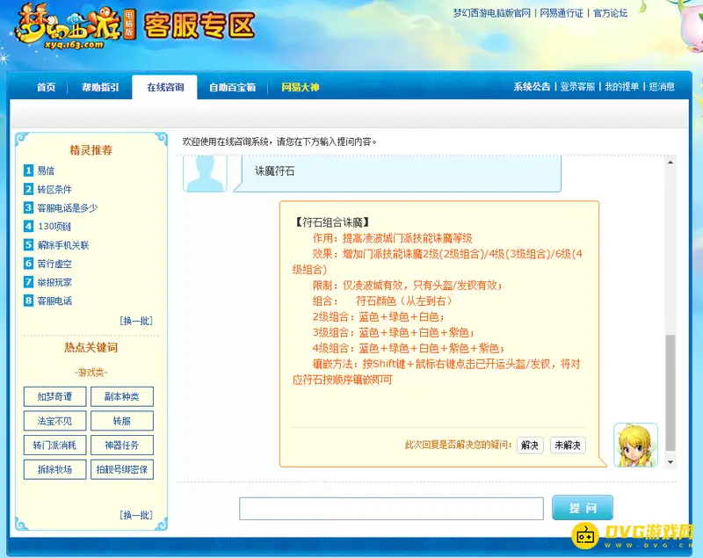
Task: Click number 2 icon beside 转区条件
Action: 28,189
